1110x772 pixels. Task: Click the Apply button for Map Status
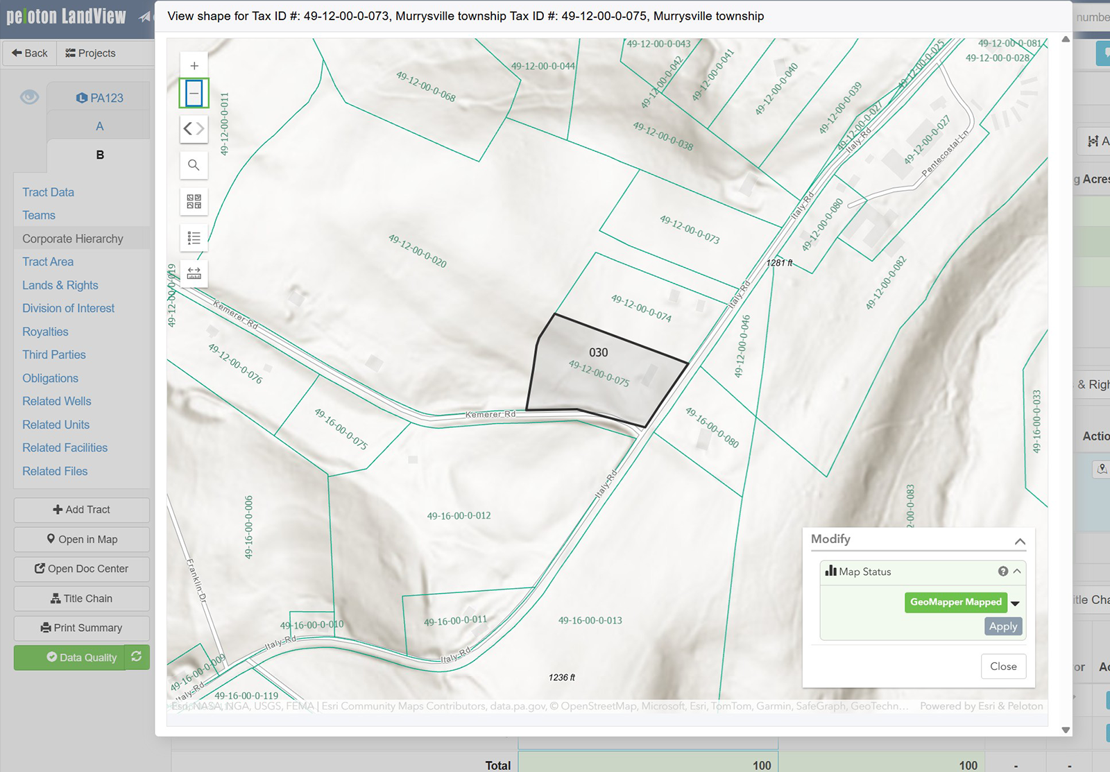[x=1002, y=626]
